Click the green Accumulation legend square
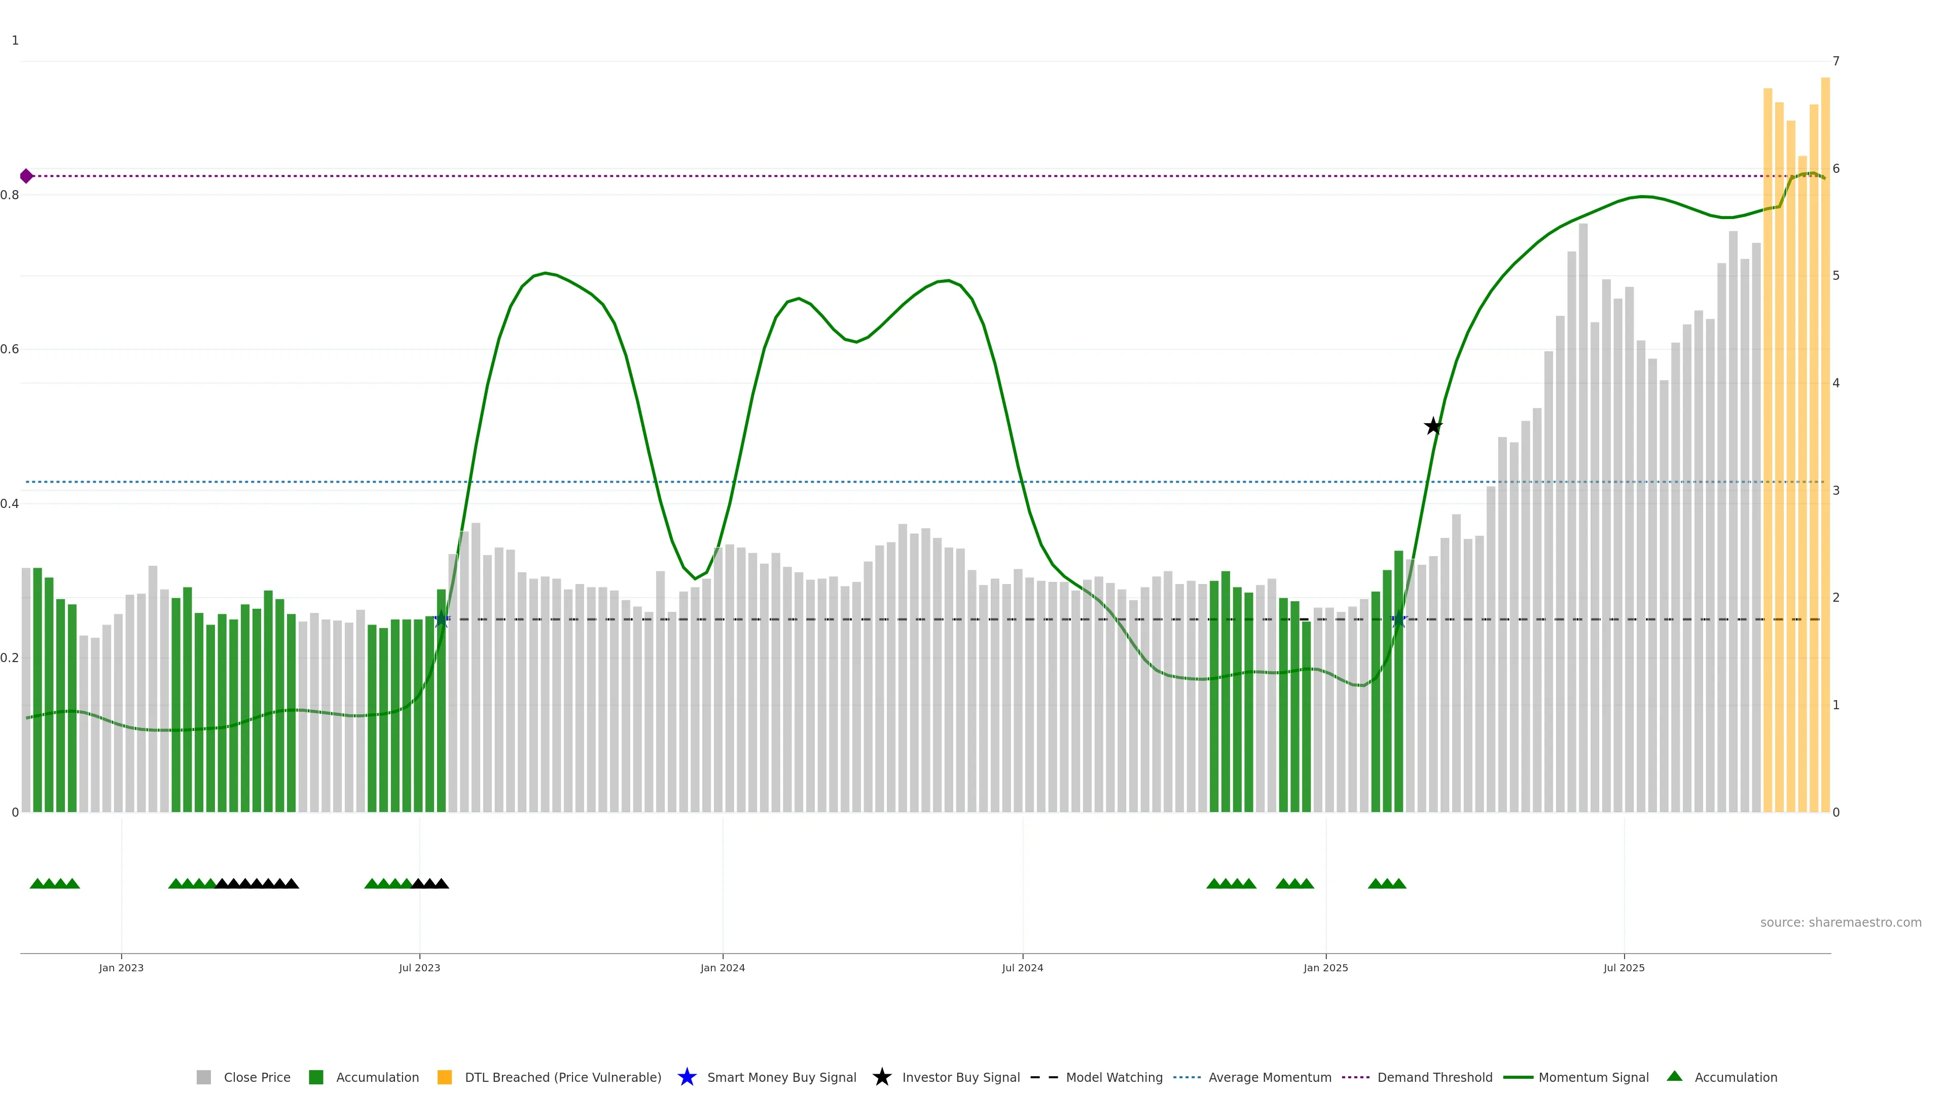Screen dimensions: 1947x1095 pyautogui.click(x=316, y=1078)
